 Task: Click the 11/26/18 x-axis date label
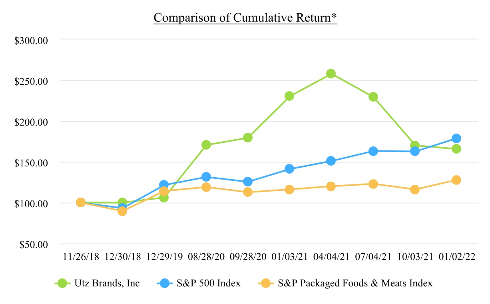[80, 257]
